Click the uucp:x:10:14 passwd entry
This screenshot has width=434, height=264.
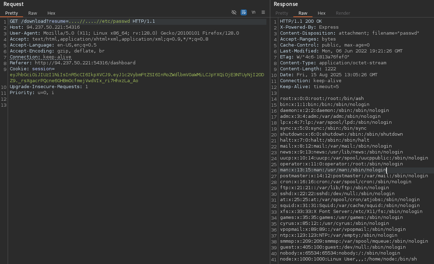354,158
